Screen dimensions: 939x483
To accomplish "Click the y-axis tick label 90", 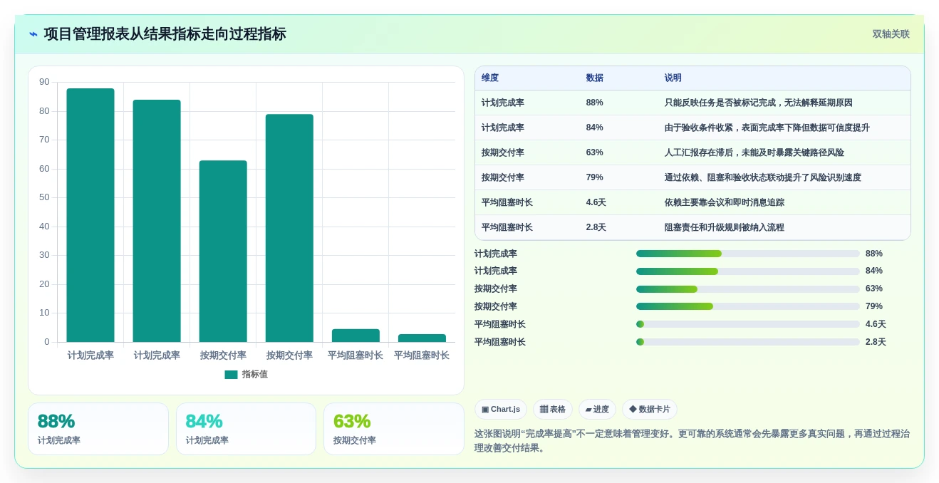I will 44,82.
